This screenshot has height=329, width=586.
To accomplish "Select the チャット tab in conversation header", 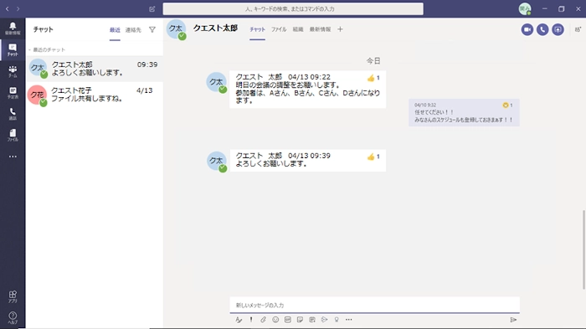I will click(x=258, y=29).
